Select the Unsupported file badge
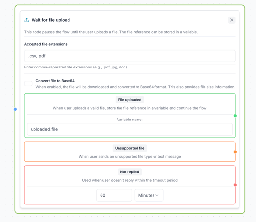 coord(130,148)
